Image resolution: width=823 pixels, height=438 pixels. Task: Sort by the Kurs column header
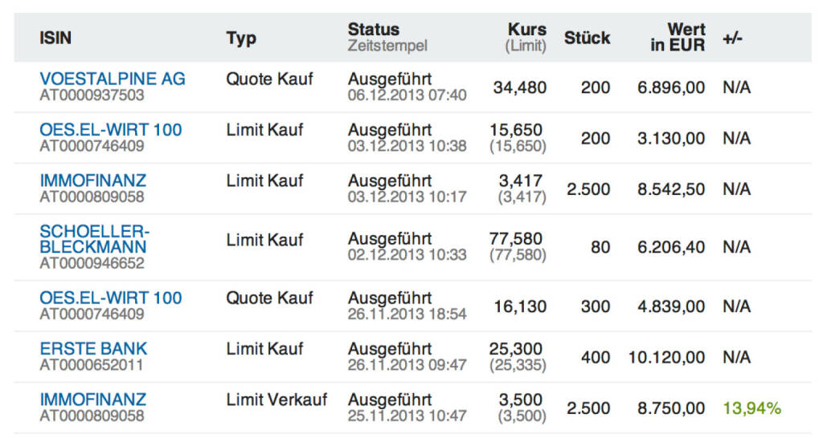click(526, 30)
